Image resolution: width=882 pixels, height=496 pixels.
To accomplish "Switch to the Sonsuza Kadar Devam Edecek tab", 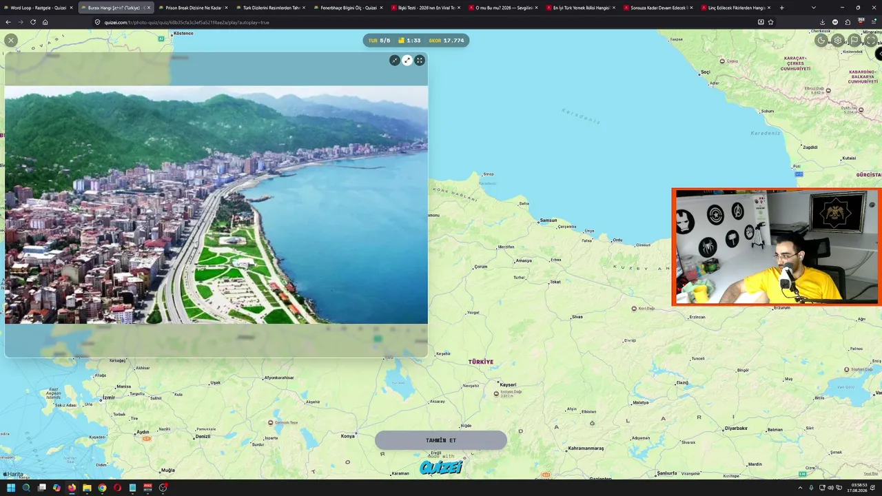I will 659,8.
